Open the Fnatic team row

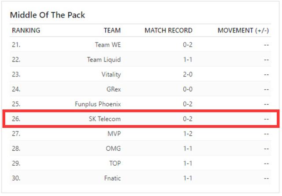[x=111, y=178]
